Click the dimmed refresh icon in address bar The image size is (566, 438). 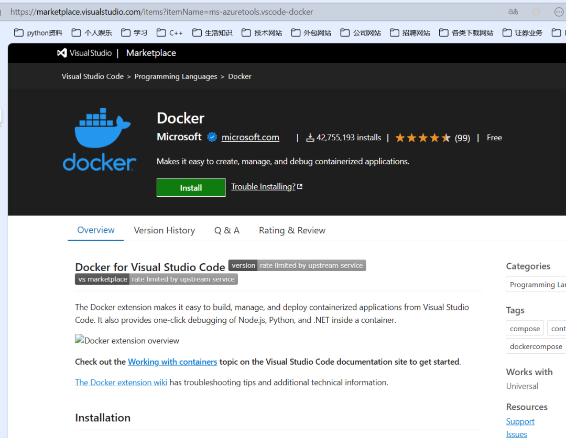pos(537,12)
